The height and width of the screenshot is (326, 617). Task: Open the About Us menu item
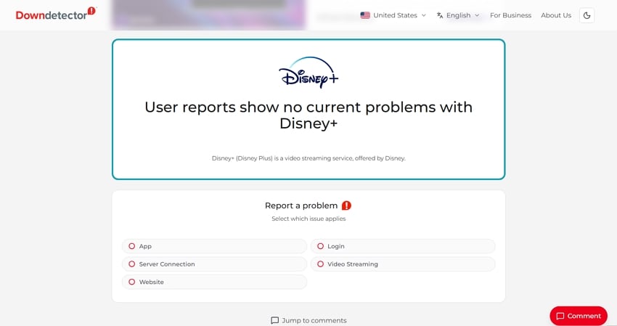point(555,15)
